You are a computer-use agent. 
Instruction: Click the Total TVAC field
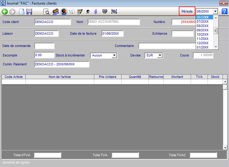(203, 155)
